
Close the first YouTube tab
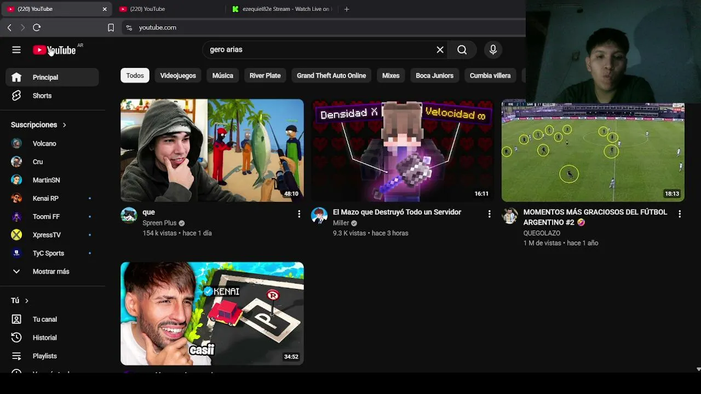(105, 9)
